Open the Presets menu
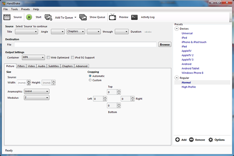Image resolution: width=234 pixels, height=156 pixels. (25, 9)
